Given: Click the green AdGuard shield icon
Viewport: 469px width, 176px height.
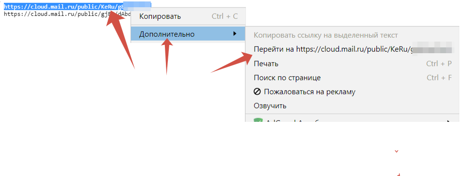Looking at the screenshot, I should pyautogui.click(x=258, y=120).
